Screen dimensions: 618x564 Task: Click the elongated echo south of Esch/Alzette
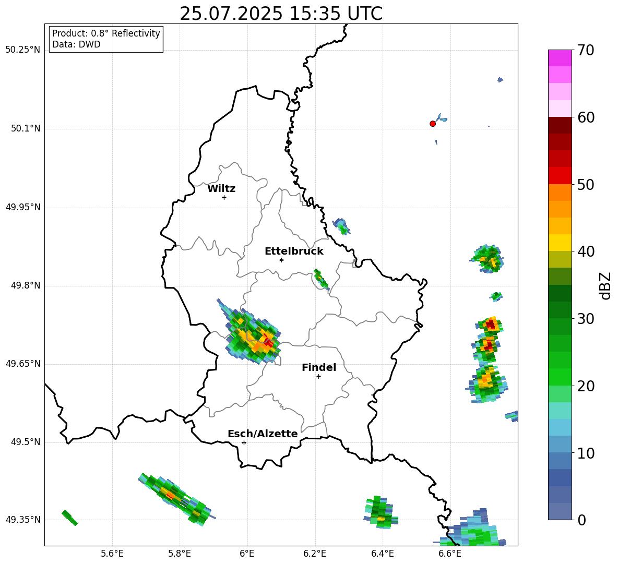[x=176, y=499]
